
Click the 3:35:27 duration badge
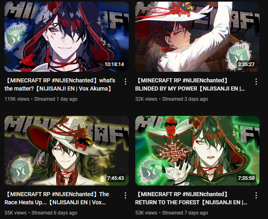(246, 64)
